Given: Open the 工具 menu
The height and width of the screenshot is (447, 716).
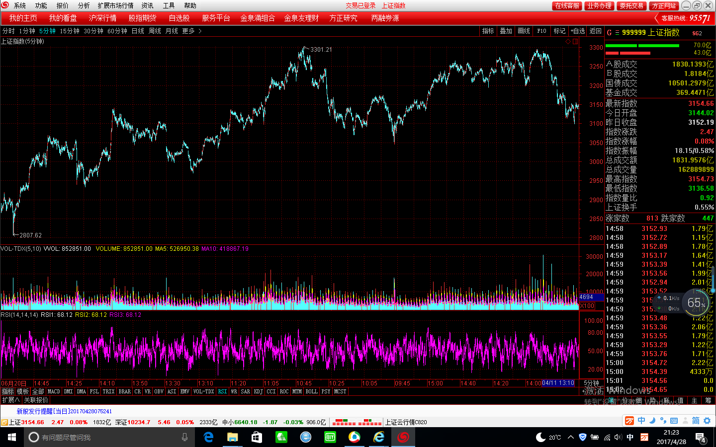Looking at the screenshot, I should (169, 5).
